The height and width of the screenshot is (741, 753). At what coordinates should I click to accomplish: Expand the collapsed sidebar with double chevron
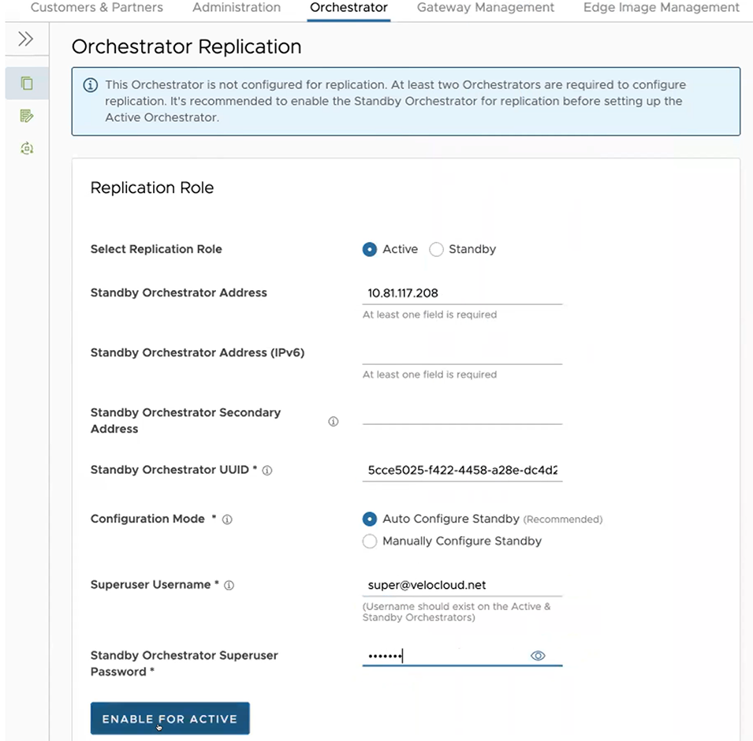point(25,39)
